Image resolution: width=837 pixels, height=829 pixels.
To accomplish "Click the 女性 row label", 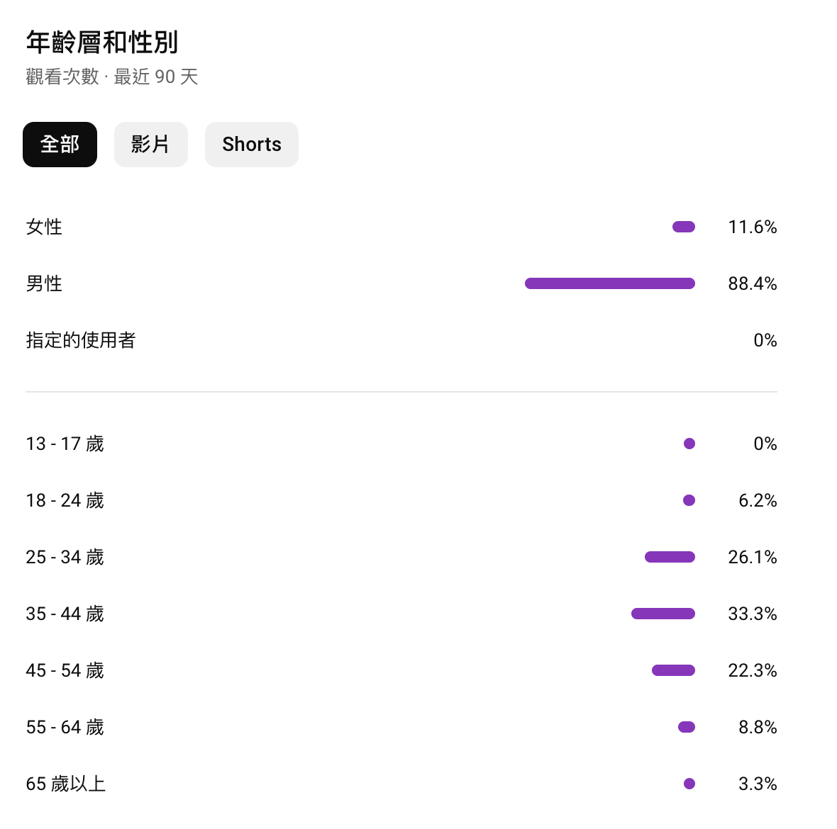I will (44, 227).
